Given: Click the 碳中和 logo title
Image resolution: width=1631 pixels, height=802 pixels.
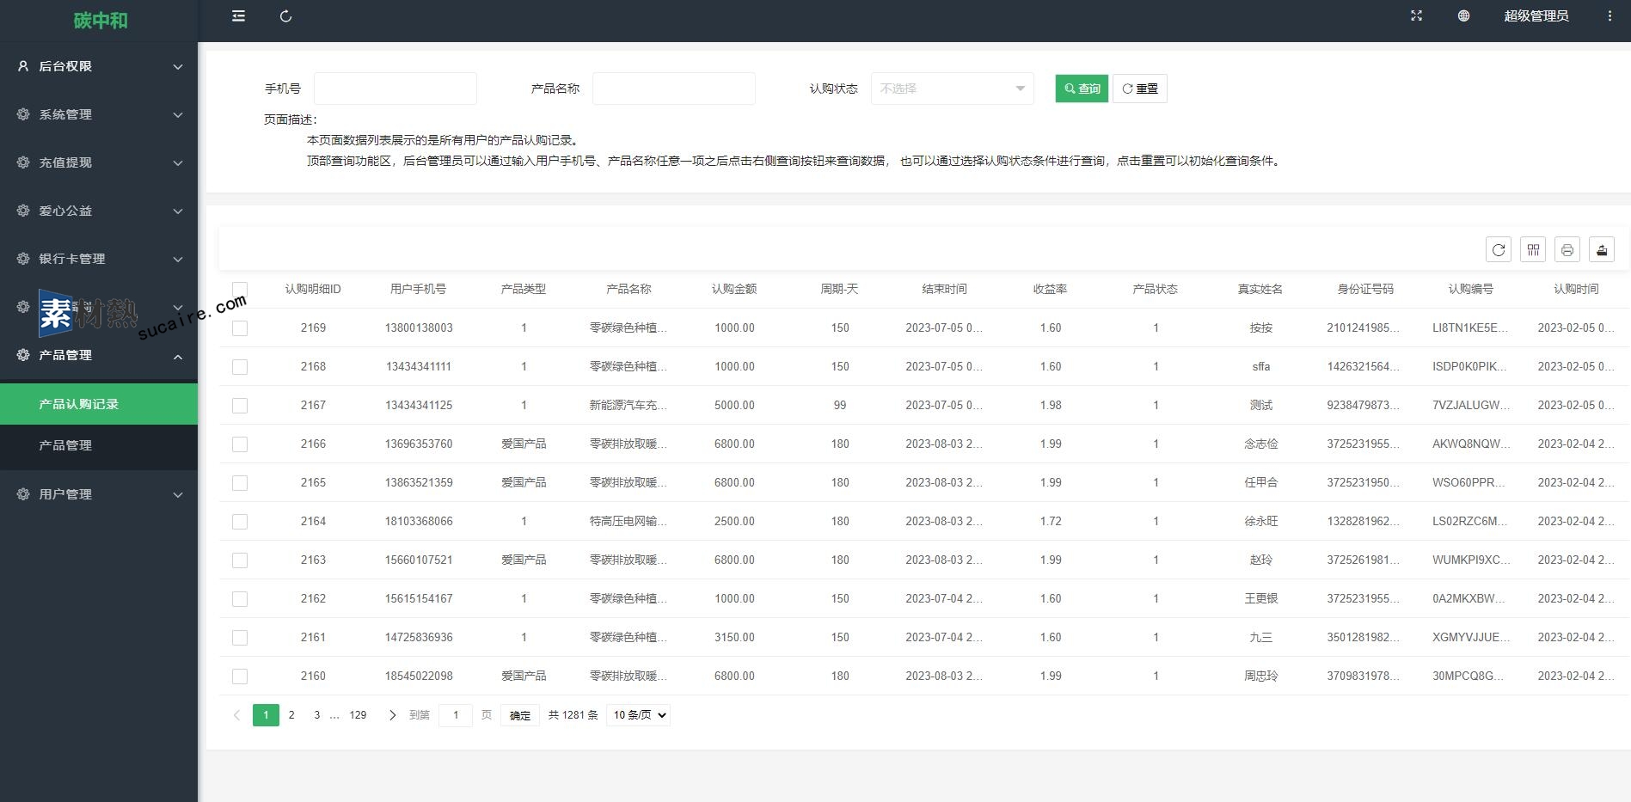Looking at the screenshot, I should (101, 21).
